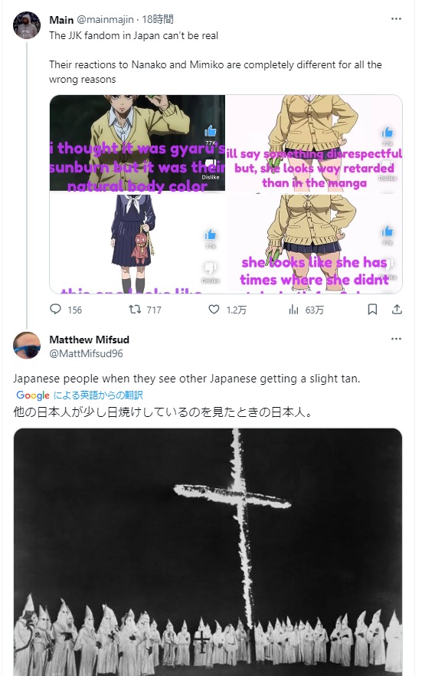The height and width of the screenshot is (676, 422).
Task: Open the black-and-white burning cross photo
Action: [208, 552]
